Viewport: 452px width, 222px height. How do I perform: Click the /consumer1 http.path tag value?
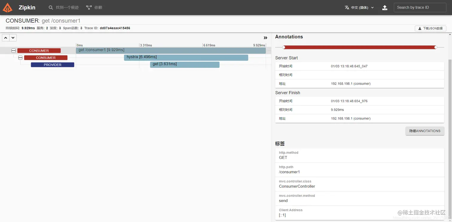pos(289,172)
